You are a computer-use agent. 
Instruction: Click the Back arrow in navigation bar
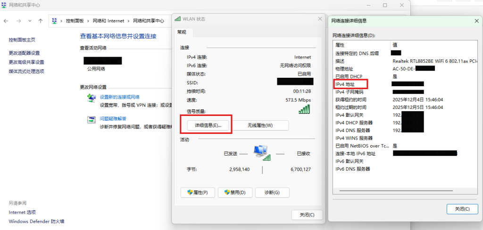click(6, 21)
